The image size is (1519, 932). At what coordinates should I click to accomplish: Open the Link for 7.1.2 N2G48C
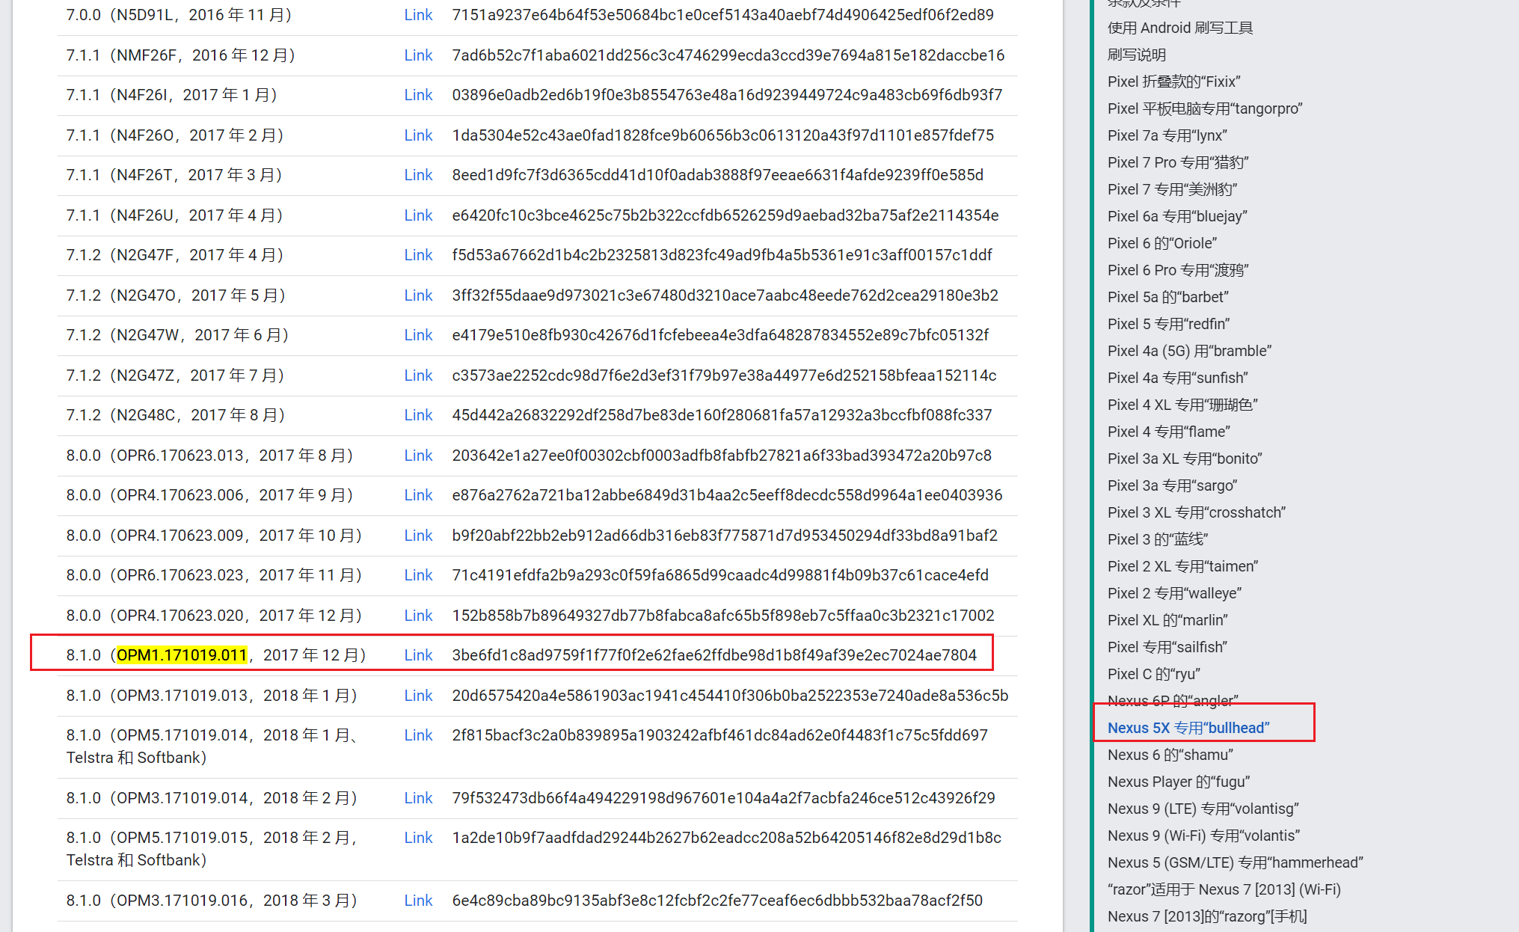click(418, 415)
